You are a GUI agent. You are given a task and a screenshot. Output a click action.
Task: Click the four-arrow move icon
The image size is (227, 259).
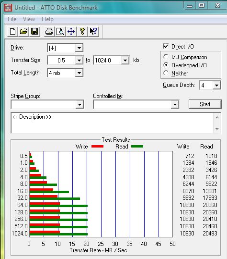coord(71,31)
